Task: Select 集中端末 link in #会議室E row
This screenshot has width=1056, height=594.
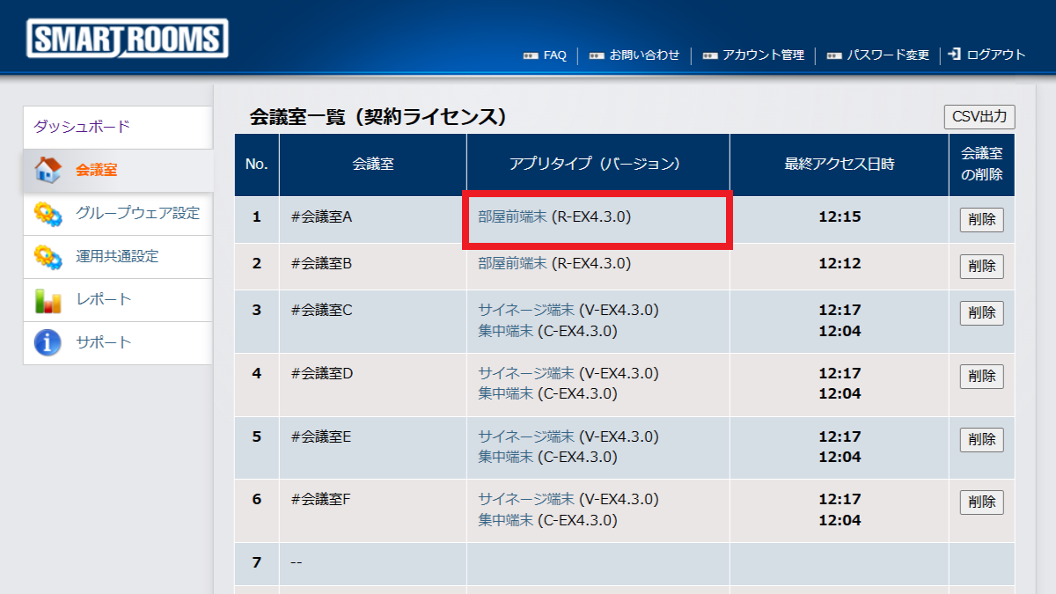Action: tap(505, 457)
